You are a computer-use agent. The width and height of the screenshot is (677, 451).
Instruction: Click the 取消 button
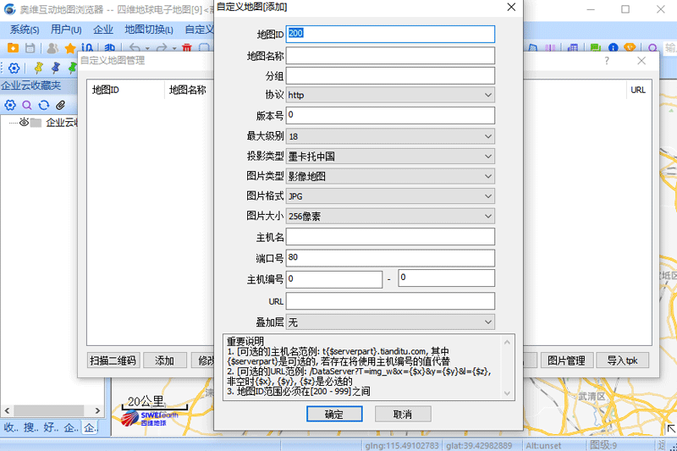(x=403, y=415)
